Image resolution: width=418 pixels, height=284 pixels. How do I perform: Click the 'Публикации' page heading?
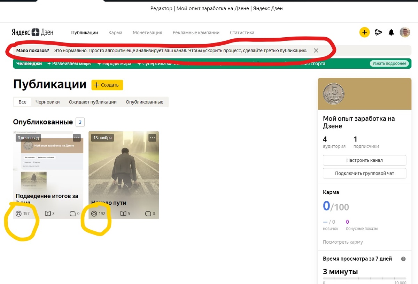[50, 84]
